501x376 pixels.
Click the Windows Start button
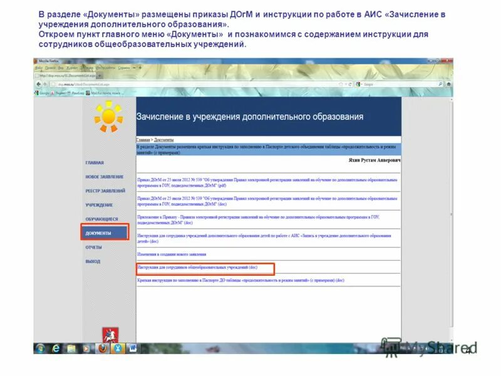[x=40, y=348]
